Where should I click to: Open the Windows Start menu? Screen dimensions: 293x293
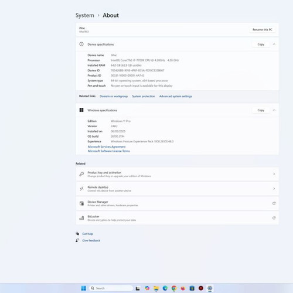pyautogui.click(x=83, y=288)
